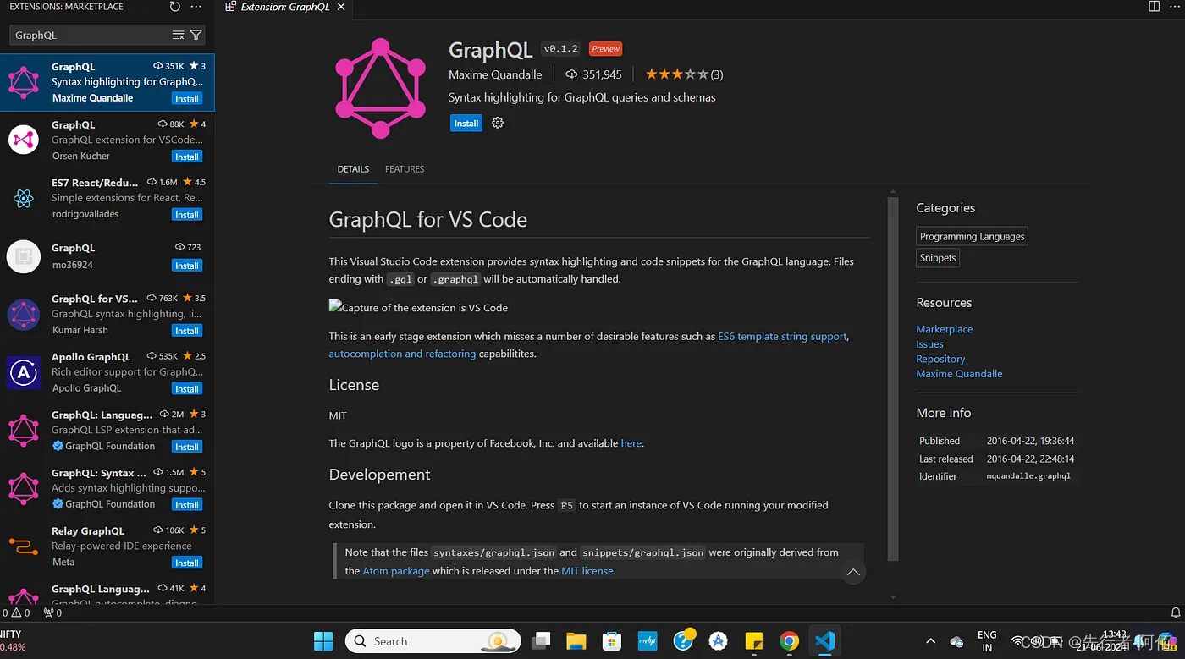Open the extension's Repository link
The height and width of the screenshot is (659, 1185).
tap(940, 358)
